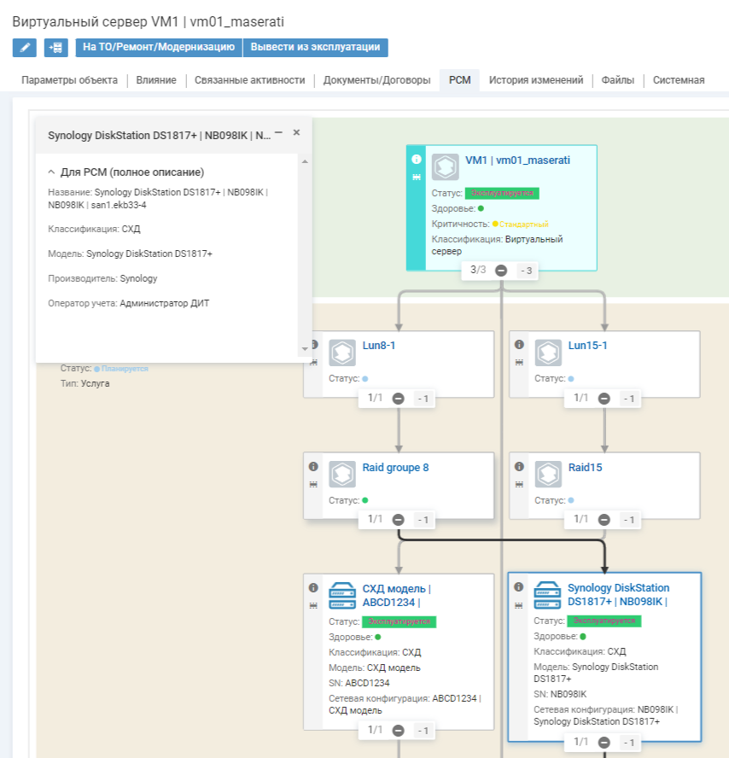
Task: Click the -3 button under VM1
Action: click(x=527, y=271)
